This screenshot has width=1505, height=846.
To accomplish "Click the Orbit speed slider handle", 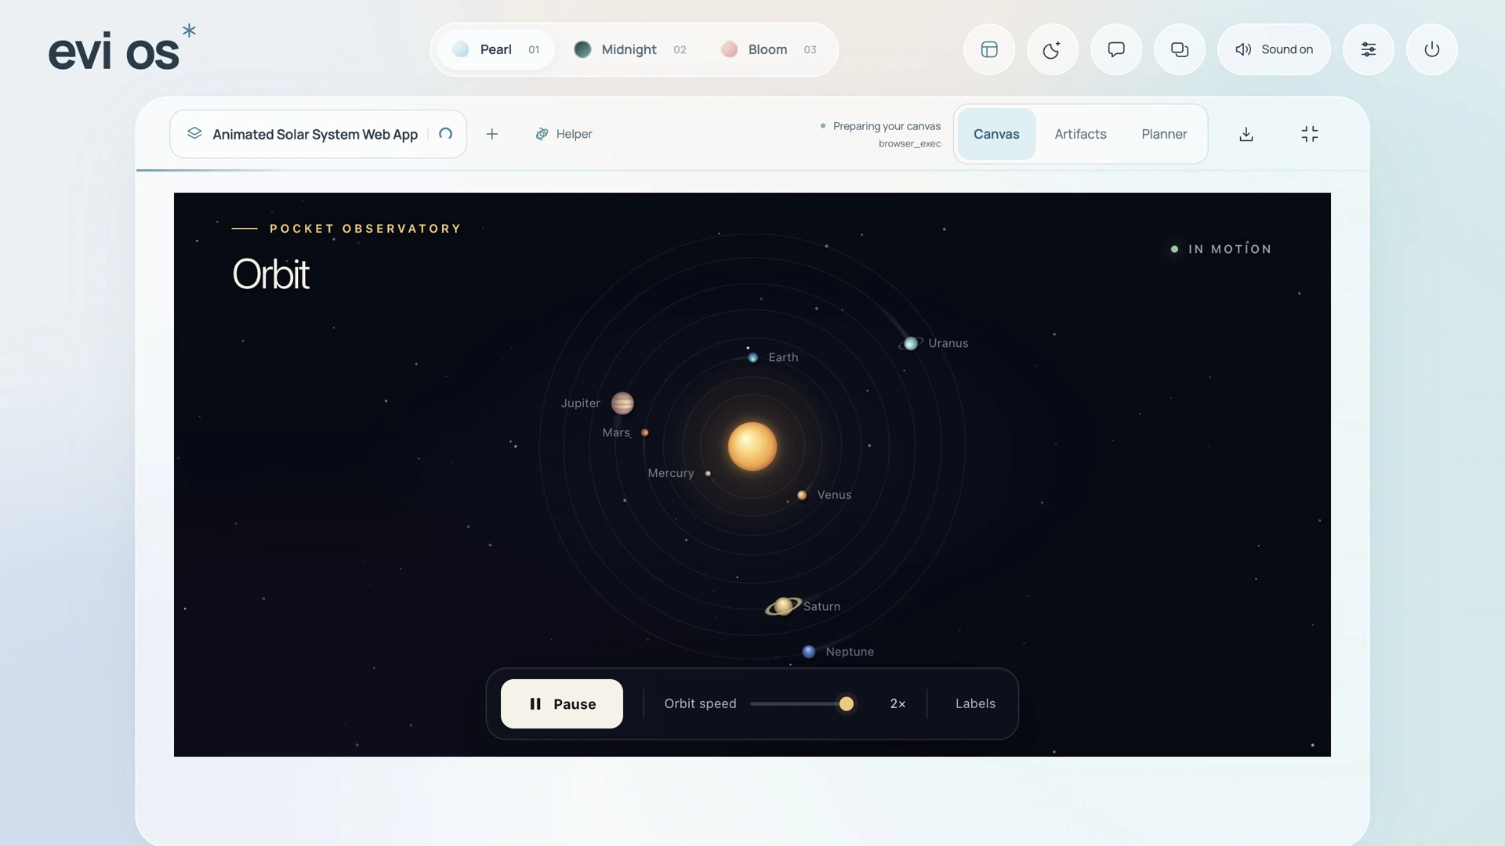I will click(847, 703).
